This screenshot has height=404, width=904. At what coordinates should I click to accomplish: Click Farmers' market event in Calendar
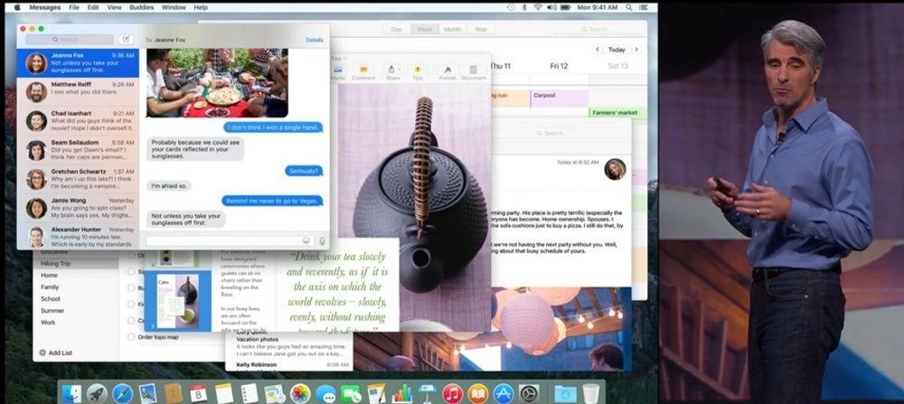click(618, 112)
